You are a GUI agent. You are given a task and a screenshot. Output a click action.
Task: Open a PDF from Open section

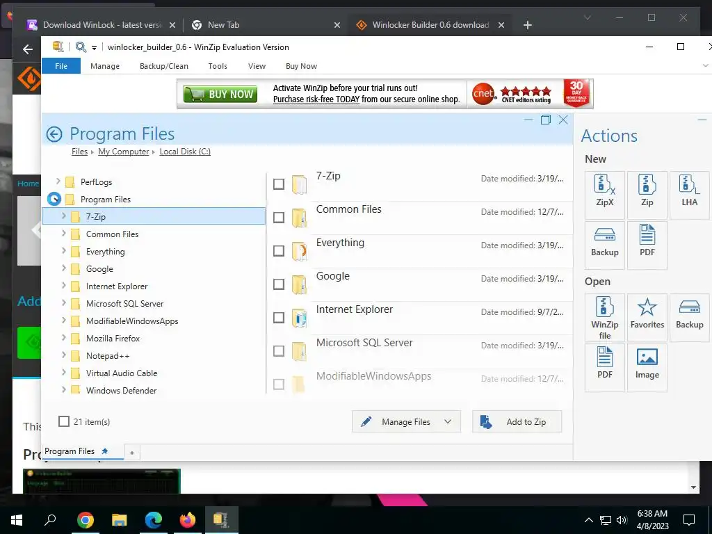pyautogui.click(x=604, y=367)
